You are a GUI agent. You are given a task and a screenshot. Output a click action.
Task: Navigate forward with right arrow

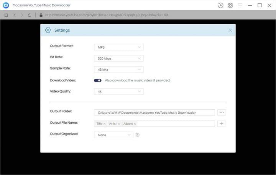click(22, 15)
